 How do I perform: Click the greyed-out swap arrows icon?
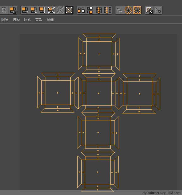pyautogui.click(x=120, y=10)
